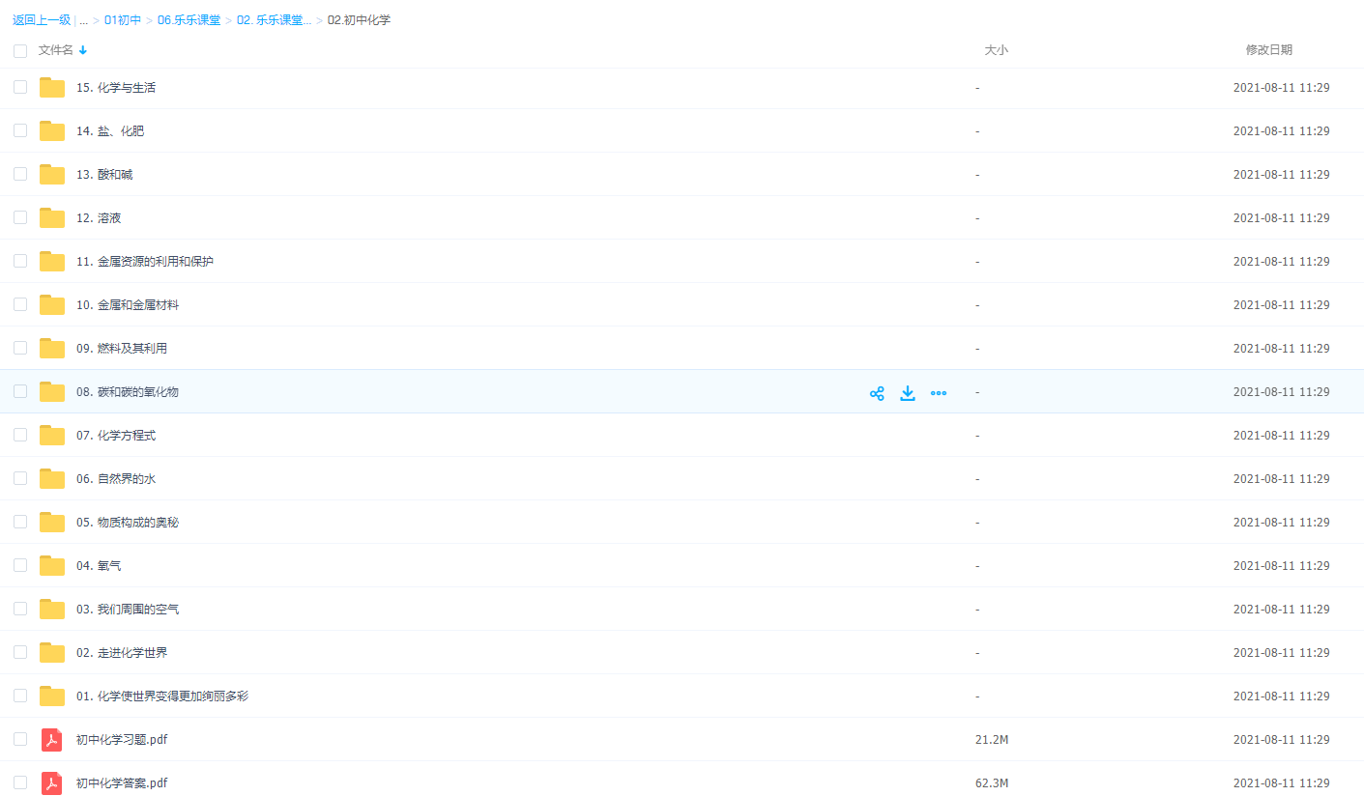Click the PDF icon of 初中化学答案.pdf

[x=51, y=783]
